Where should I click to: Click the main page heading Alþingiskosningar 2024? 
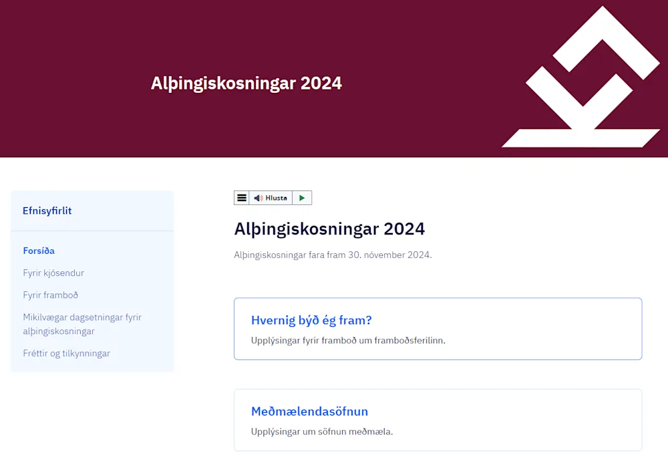click(x=329, y=228)
